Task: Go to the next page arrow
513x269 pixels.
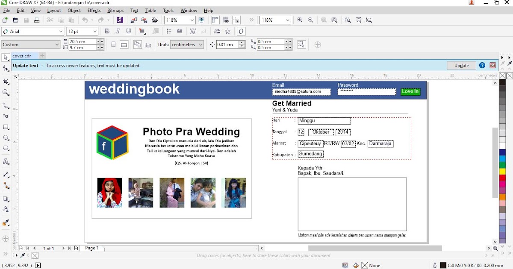Action: [x=63, y=248]
